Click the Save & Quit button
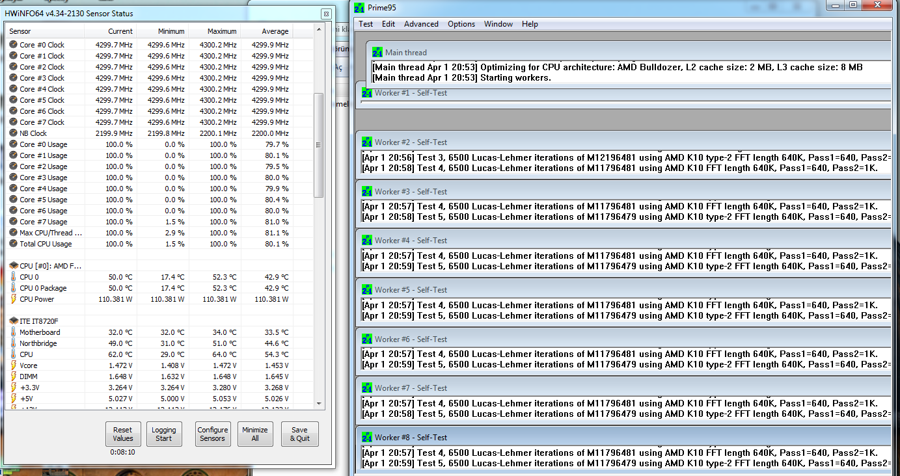The width and height of the screenshot is (900, 476). 299,434
